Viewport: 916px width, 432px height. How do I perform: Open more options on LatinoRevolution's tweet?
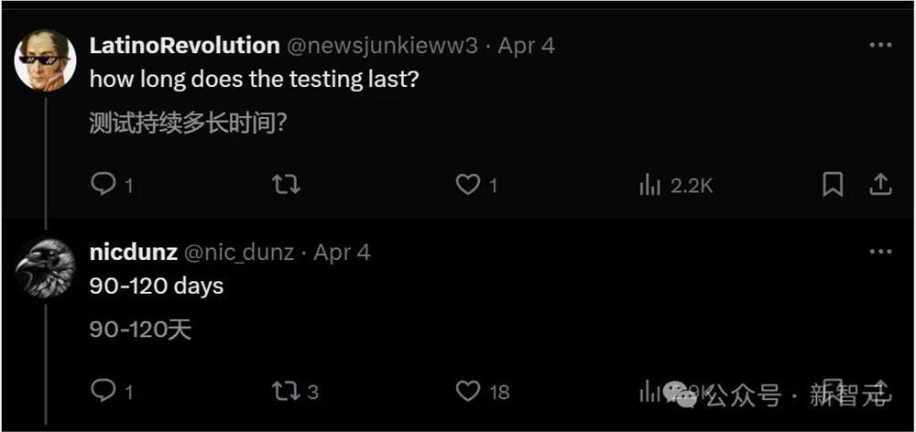coord(879,46)
